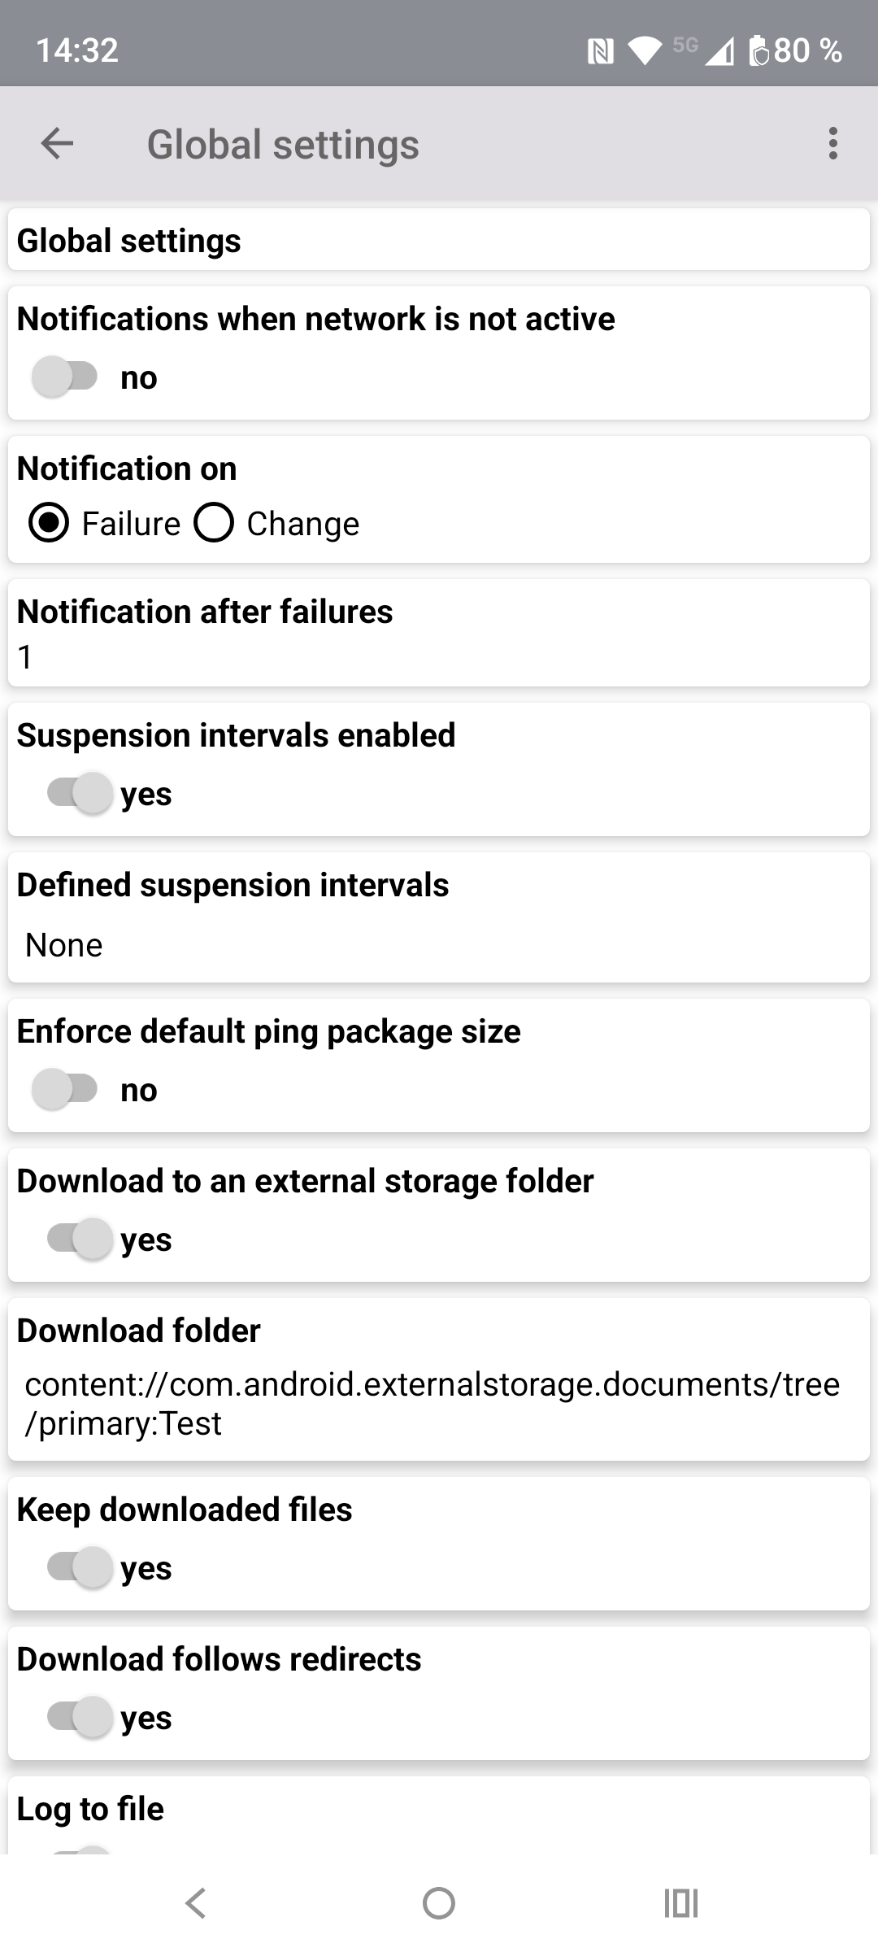The width and height of the screenshot is (878, 1952).
Task: Open recent apps navigation button
Action: 681,1903
